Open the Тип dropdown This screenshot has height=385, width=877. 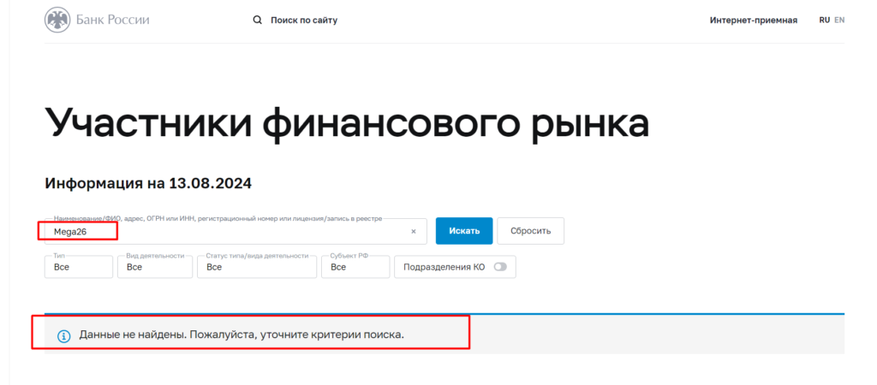[x=79, y=267]
